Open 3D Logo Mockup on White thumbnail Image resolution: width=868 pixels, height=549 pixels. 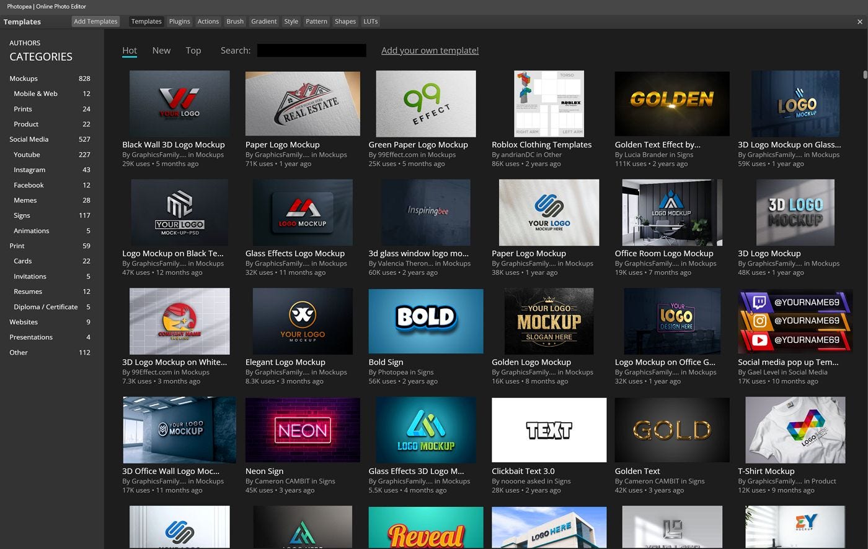click(x=179, y=321)
